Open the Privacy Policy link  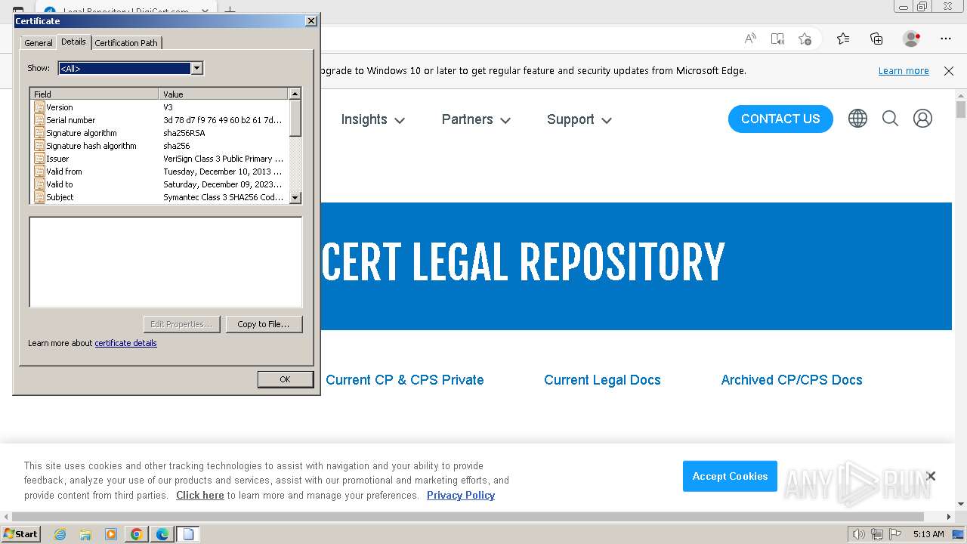click(x=461, y=496)
